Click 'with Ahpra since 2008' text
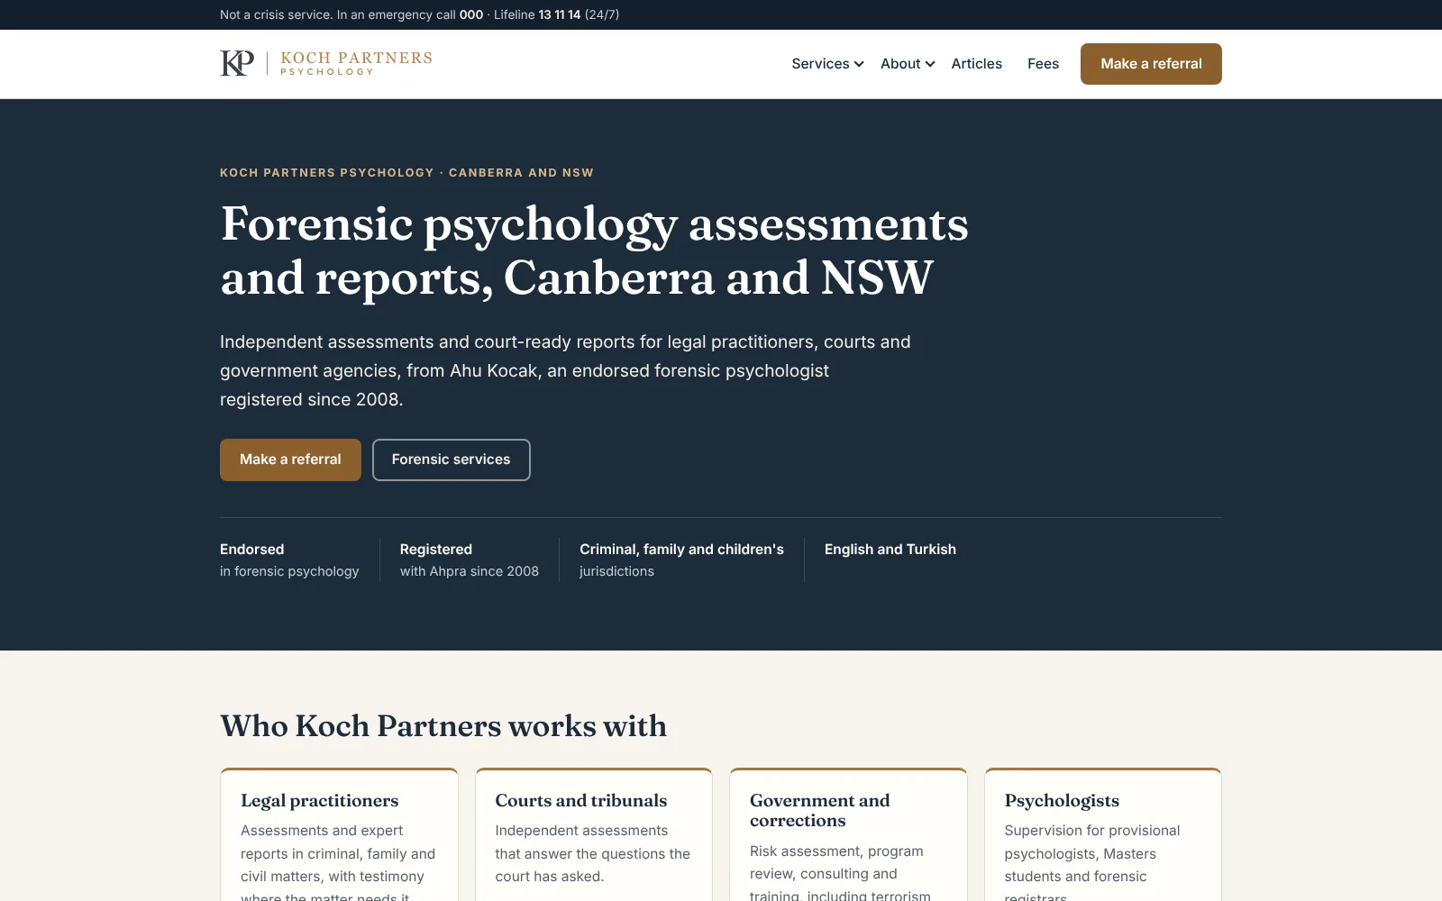 point(470,571)
